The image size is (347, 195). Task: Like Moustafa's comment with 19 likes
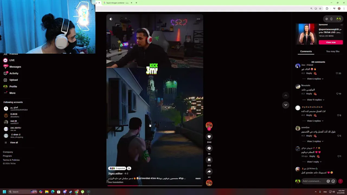[337, 94]
